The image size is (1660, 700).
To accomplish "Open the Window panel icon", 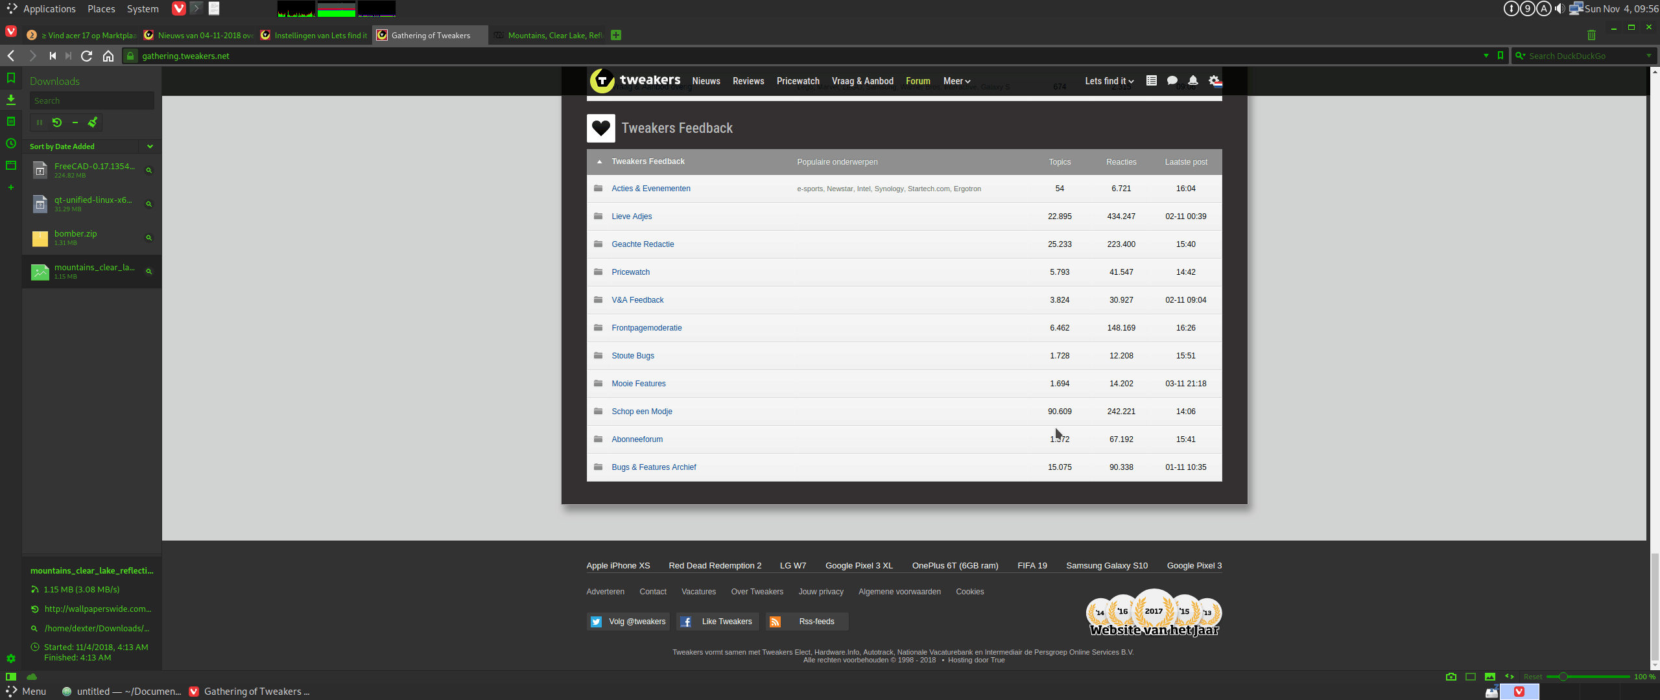I will 11,165.
